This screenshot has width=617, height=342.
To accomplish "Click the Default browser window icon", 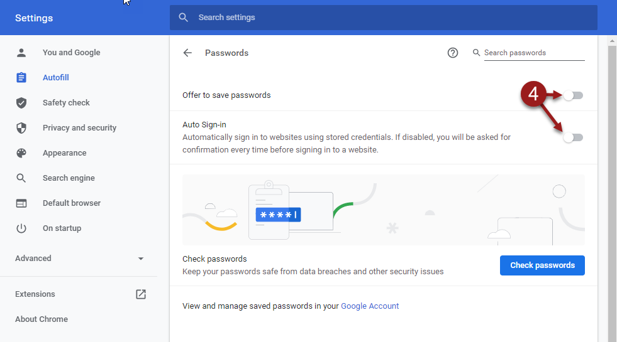I will (x=21, y=203).
